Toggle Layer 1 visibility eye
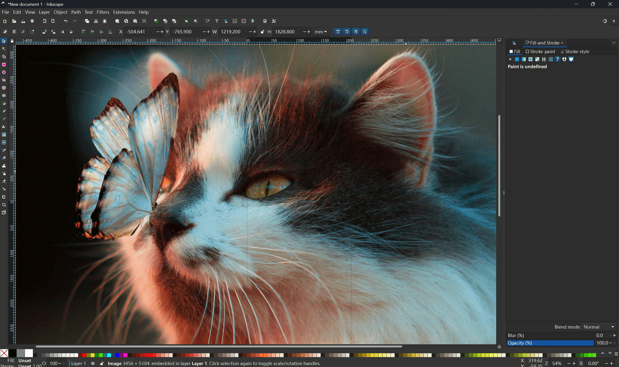 [x=93, y=363]
